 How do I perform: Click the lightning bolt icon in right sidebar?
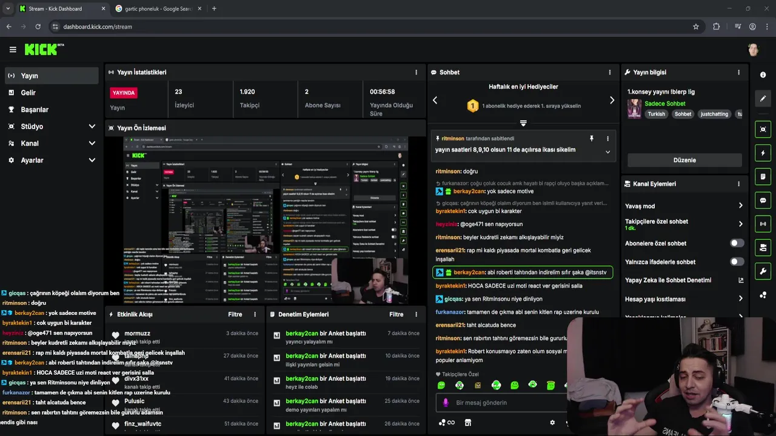[763, 153]
